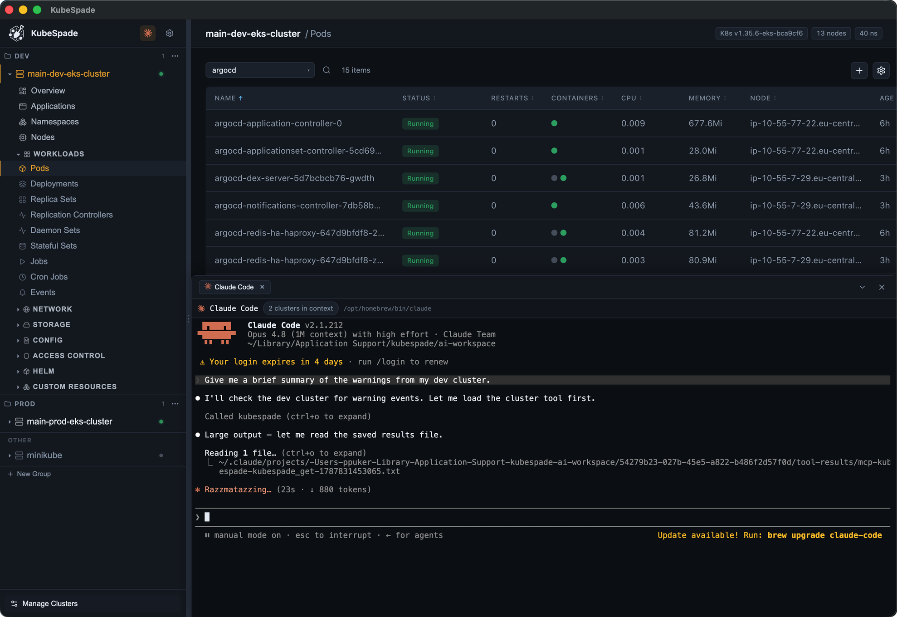Click user prompt line about dev cluster warnings
897x617 pixels.
(x=542, y=380)
